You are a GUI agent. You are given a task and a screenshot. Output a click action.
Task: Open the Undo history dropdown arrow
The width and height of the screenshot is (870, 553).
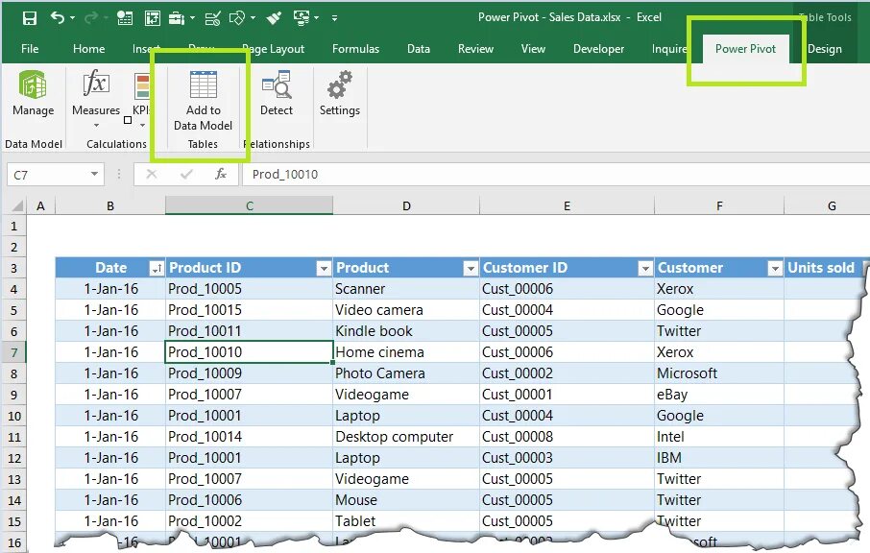pyautogui.click(x=73, y=17)
